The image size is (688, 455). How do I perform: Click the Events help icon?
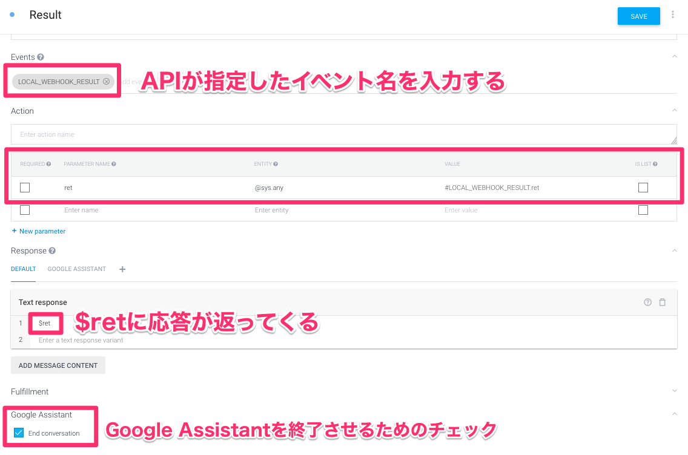coord(40,57)
